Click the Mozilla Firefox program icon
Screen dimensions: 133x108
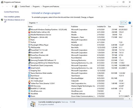point(29,32)
